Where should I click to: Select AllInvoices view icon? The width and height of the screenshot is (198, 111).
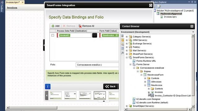tap(149, 82)
